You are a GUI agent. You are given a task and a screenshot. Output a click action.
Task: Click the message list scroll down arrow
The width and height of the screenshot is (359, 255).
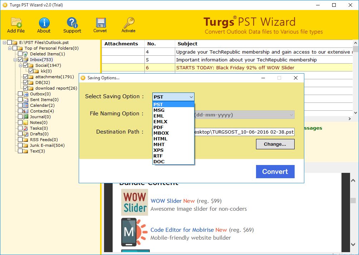point(355,113)
